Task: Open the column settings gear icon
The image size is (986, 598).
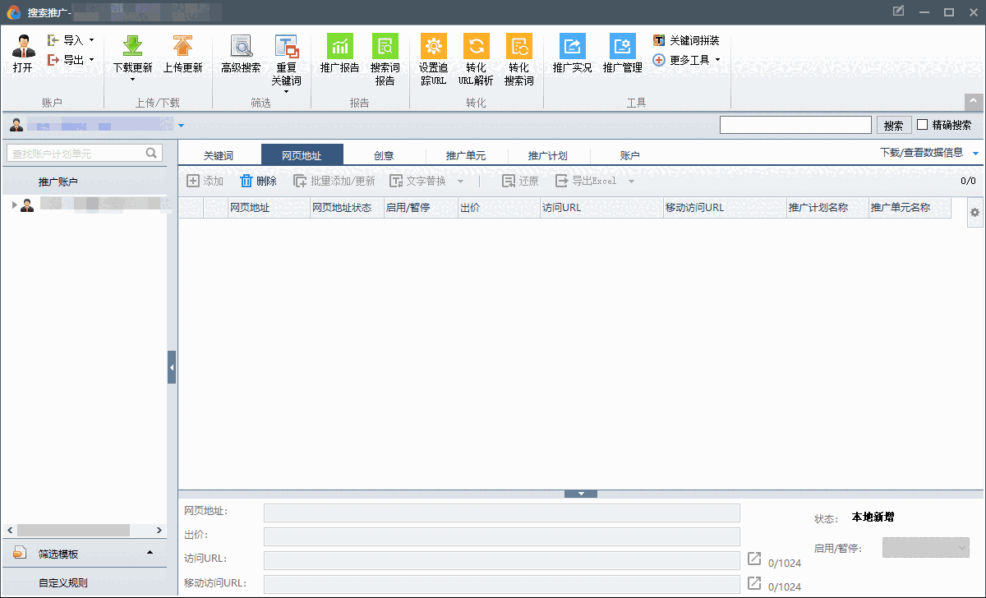Action: 974,212
